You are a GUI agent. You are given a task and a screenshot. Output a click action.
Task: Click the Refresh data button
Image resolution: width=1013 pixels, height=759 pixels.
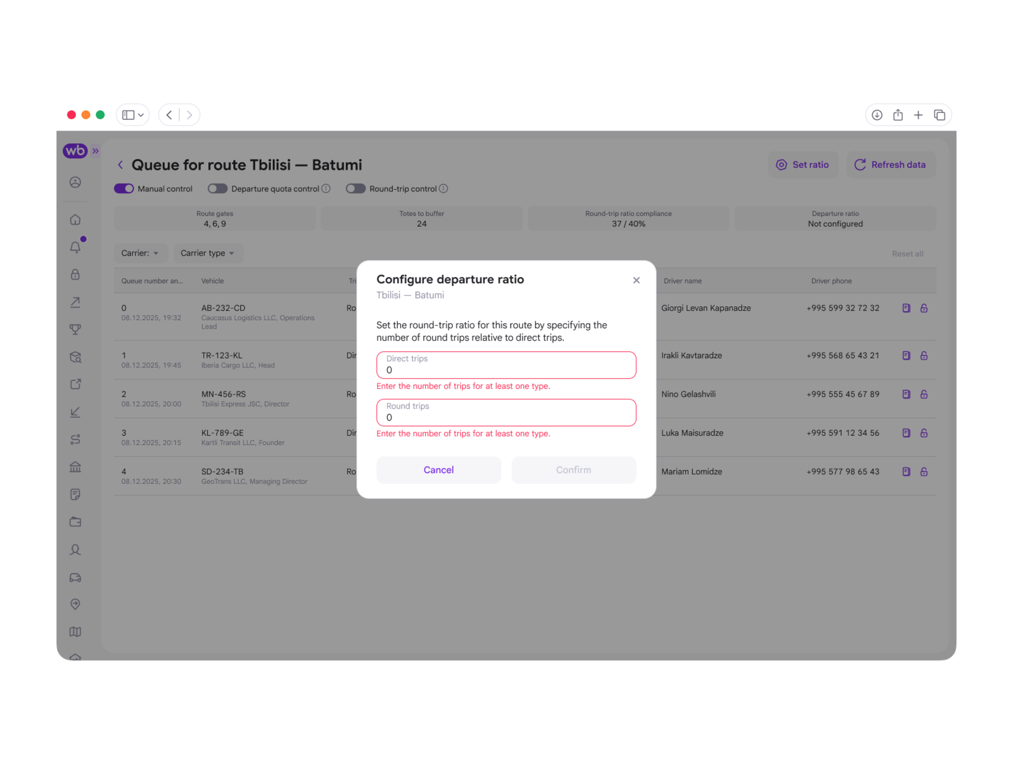890,164
